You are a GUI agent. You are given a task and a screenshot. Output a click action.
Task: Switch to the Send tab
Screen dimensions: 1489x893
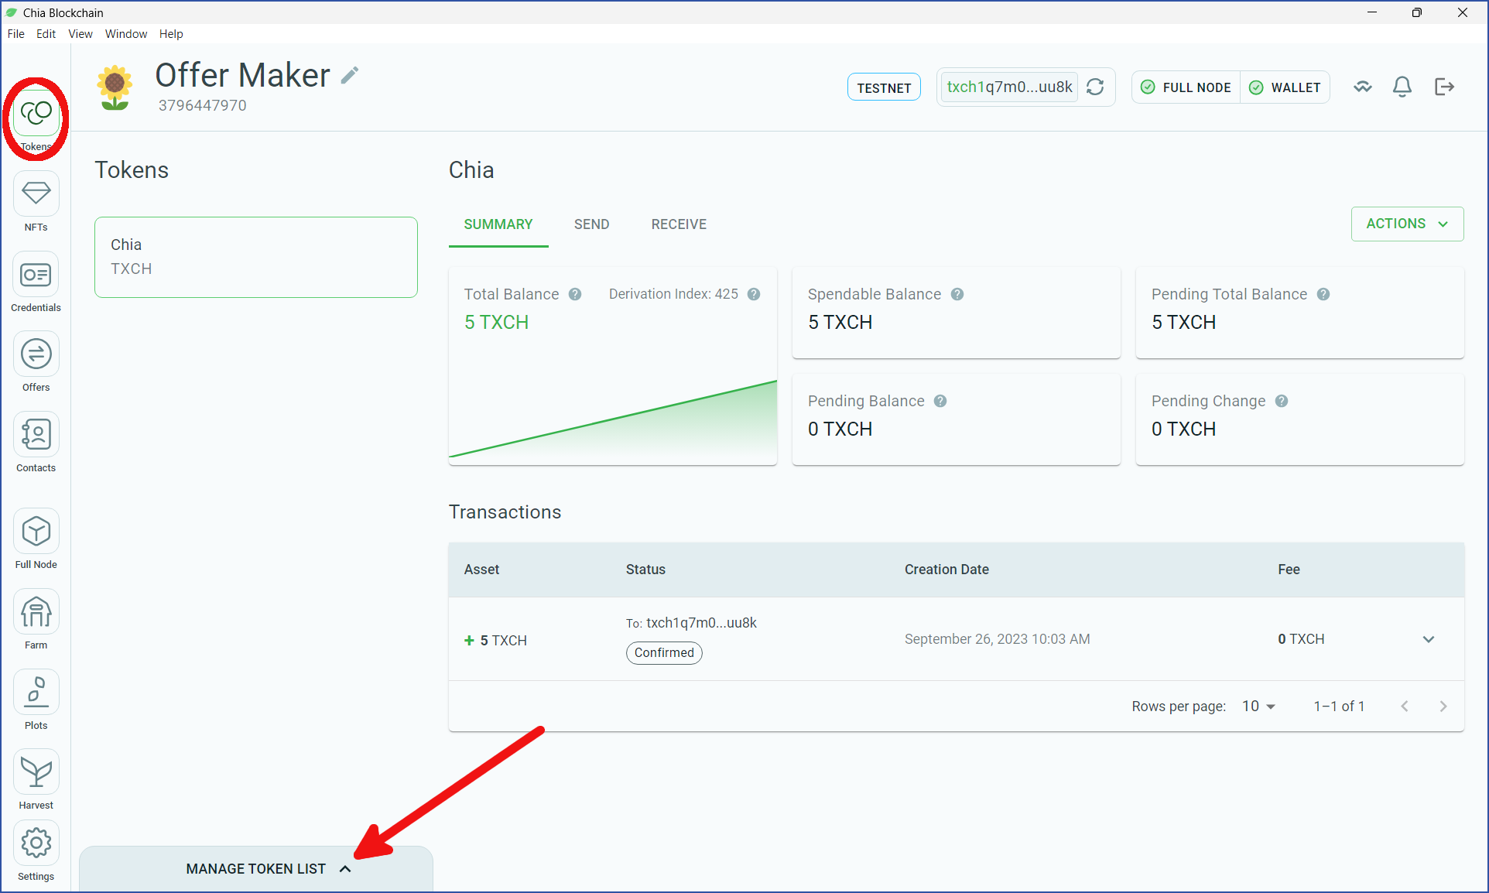tap(592, 224)
